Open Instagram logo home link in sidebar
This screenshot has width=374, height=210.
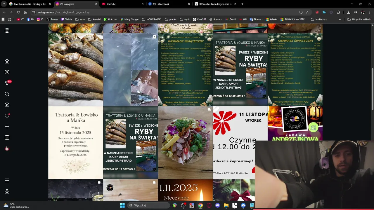coord(7,30)
